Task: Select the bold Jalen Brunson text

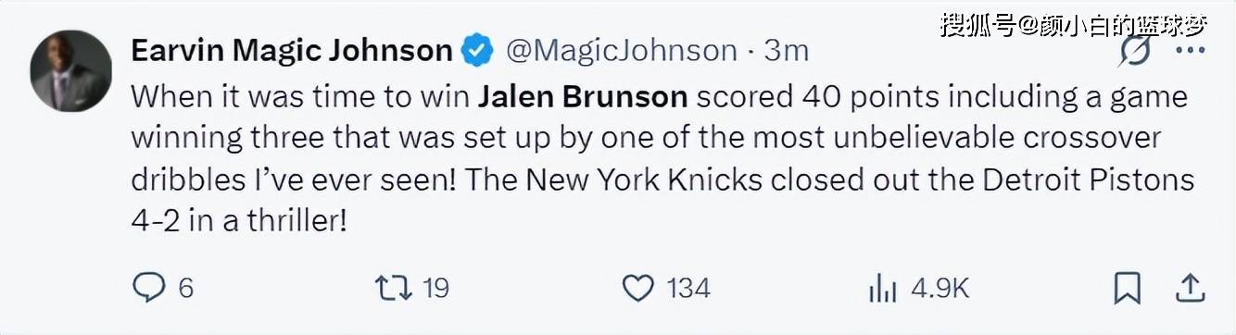Action: click(584, 96)
